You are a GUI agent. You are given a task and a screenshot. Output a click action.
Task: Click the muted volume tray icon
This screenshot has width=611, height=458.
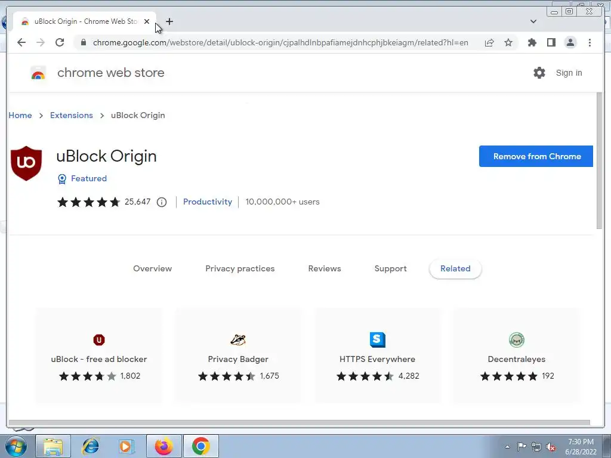click(551, 447)
